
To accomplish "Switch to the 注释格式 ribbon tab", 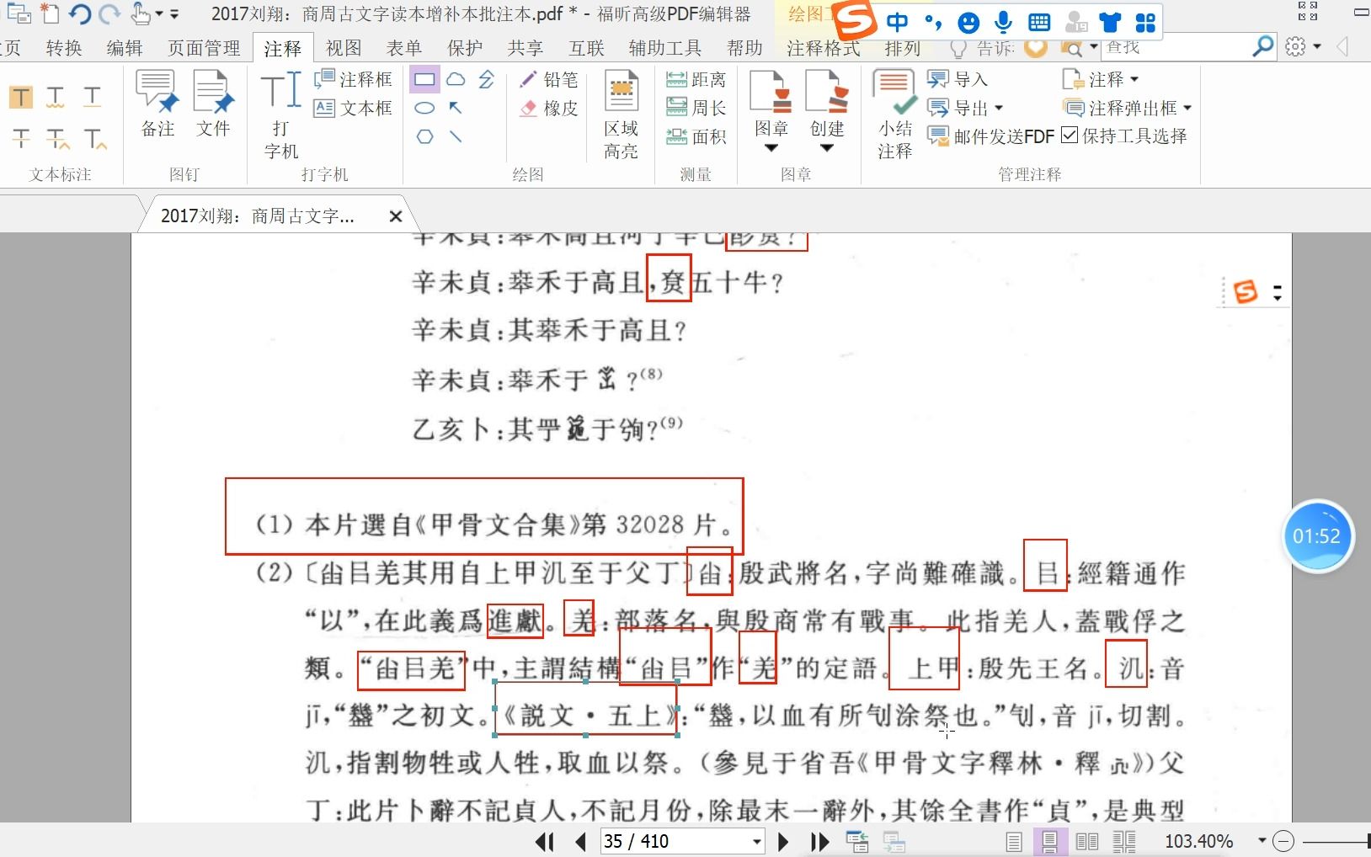I will (824, 48).
